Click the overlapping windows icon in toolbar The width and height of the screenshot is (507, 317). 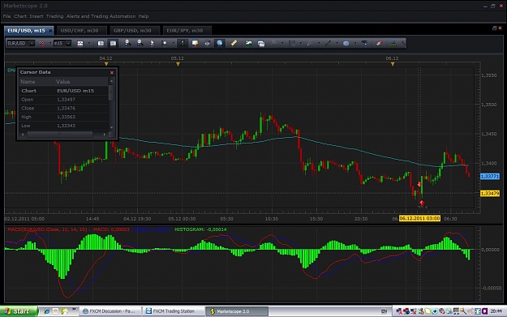[x=261, y=43]
